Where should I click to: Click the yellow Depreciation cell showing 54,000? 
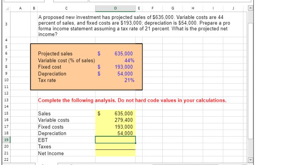click(115, 133)
